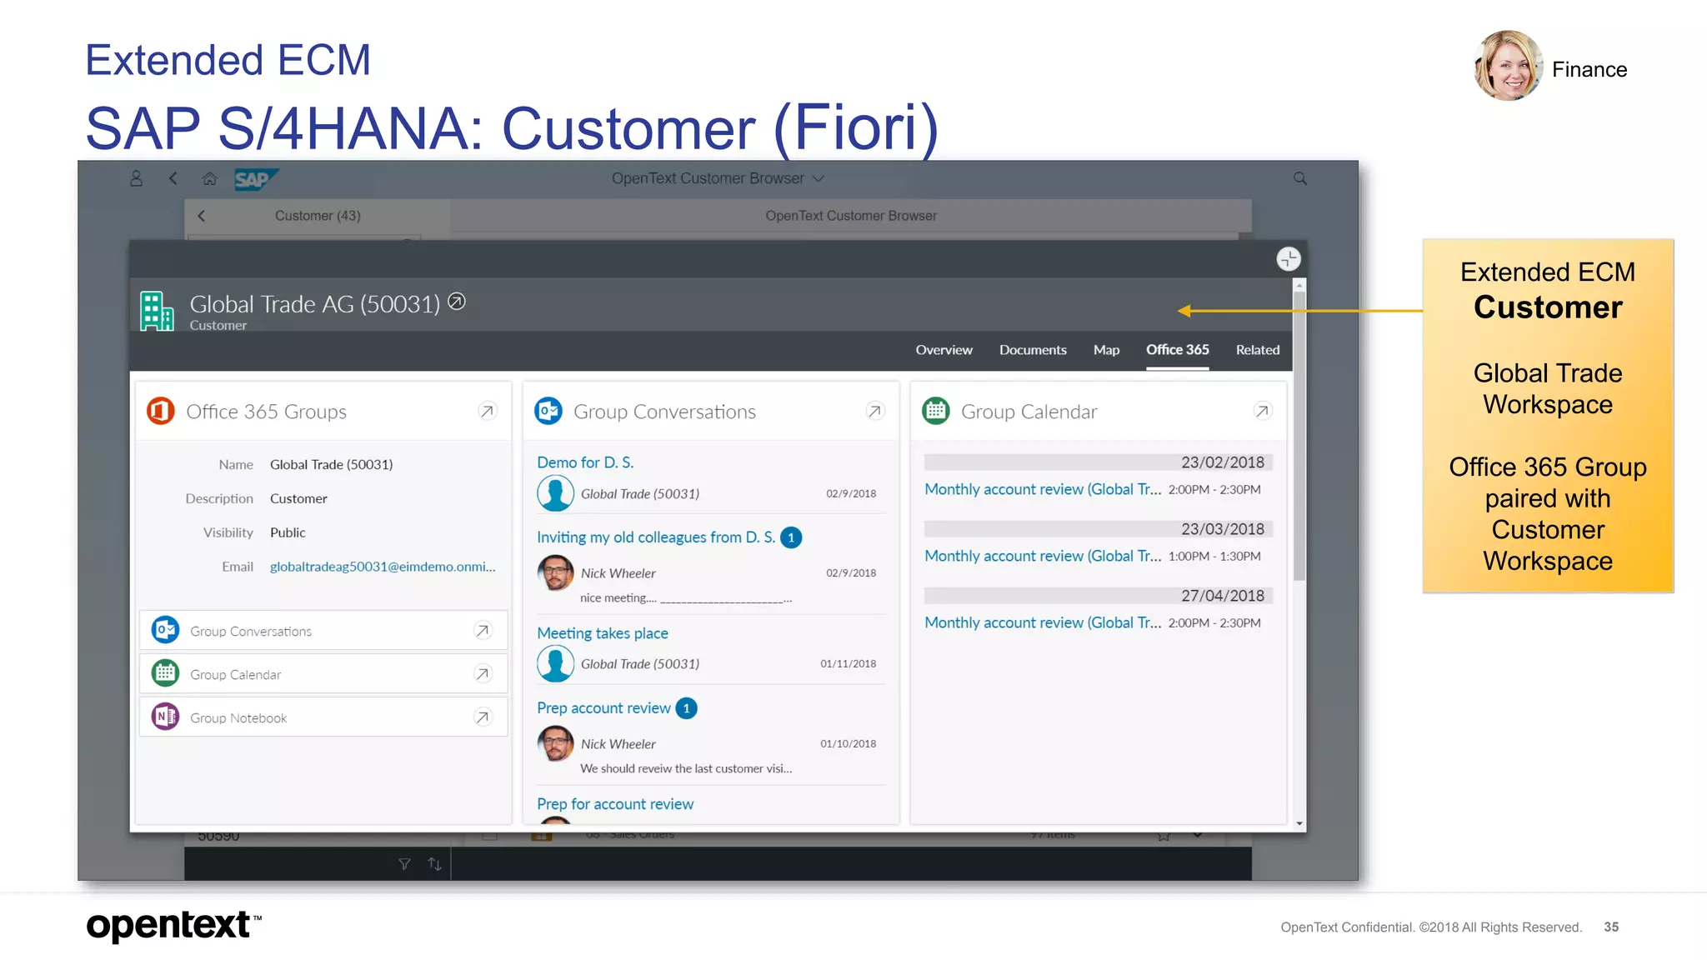Open the Prep account review conversation

(x=603, y=708)
